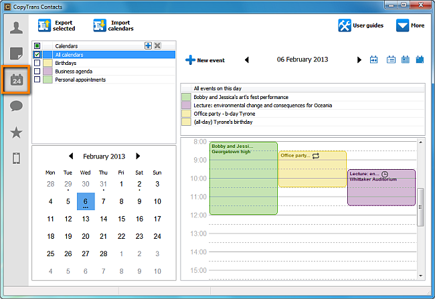This screenshot has width=435, height=299.
Task: Select January 29 in mini calendar
Action: [x=68, y=184]
